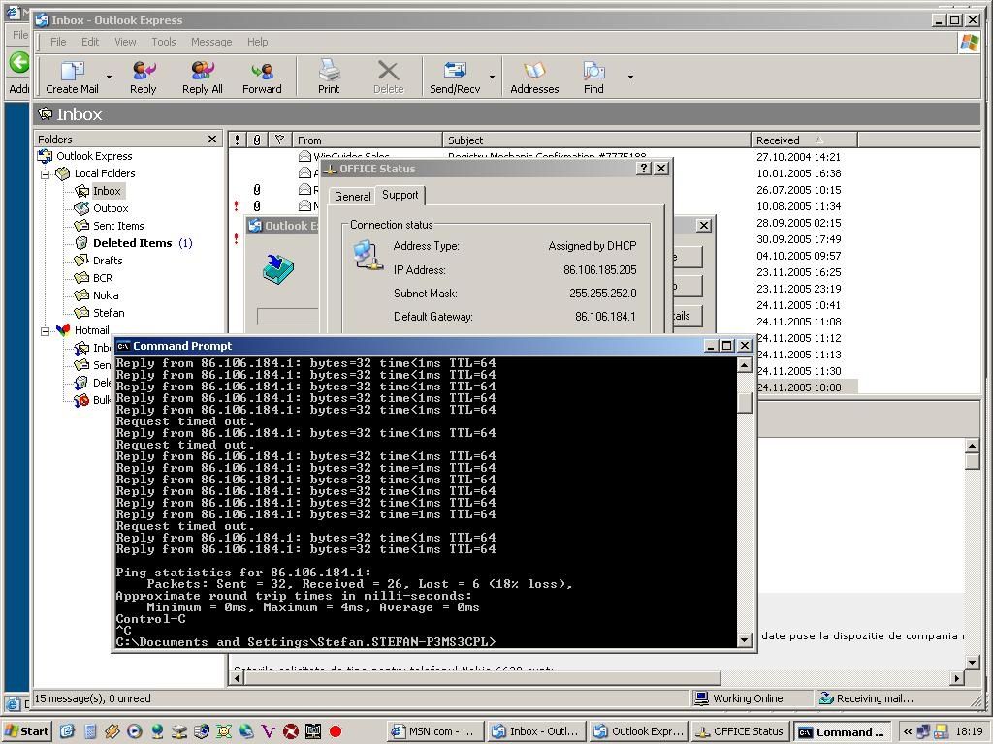Sort messages by Subject column
The width and height of the screenshot is (993, 744).
(596, 139)
